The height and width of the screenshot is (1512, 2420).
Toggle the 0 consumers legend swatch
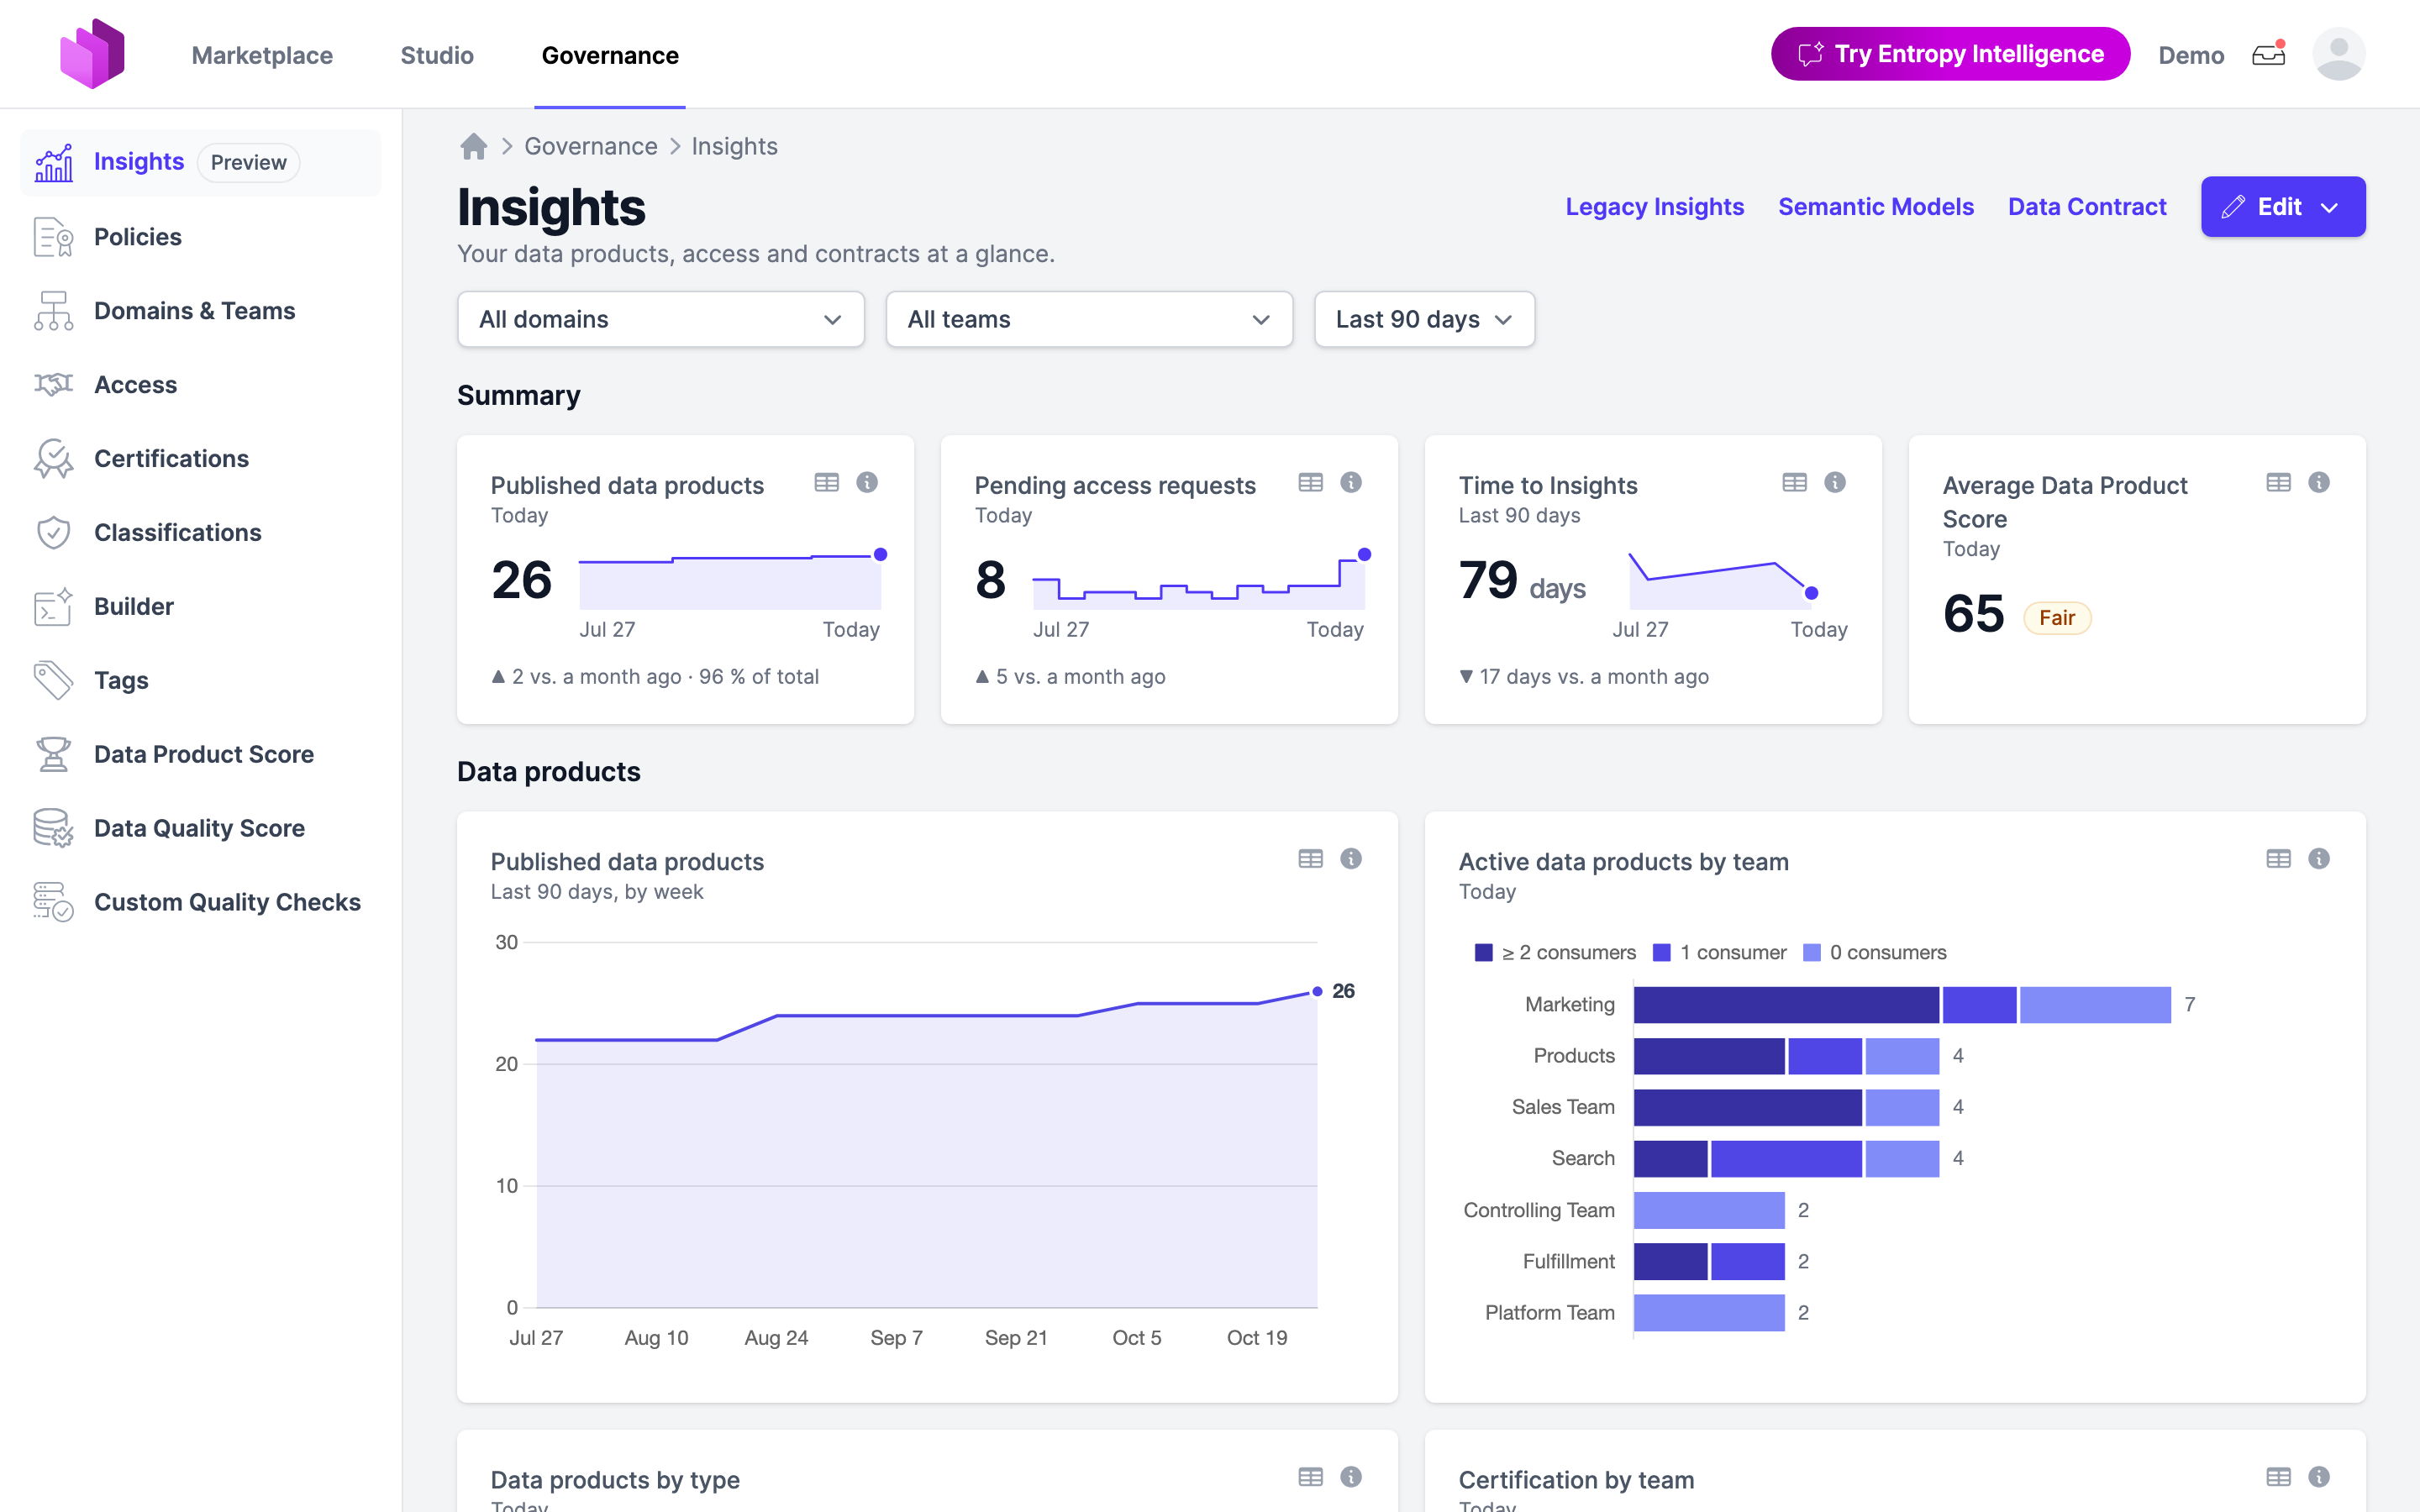point(1811,952)
